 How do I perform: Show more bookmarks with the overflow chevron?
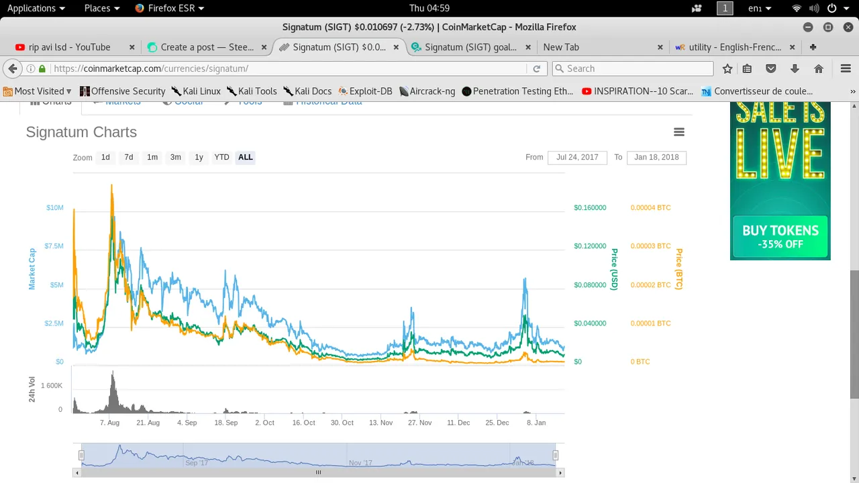853,91
